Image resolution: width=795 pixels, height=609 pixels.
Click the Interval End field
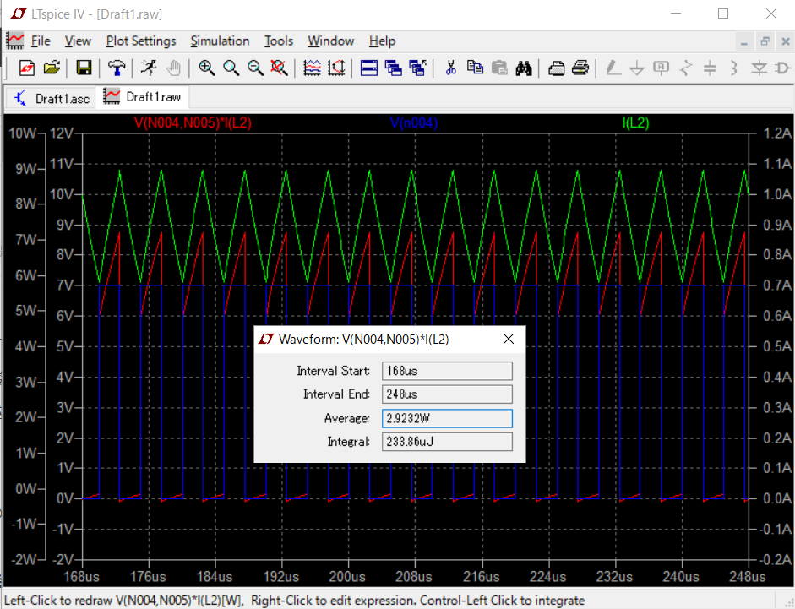[x=447, y=394]
